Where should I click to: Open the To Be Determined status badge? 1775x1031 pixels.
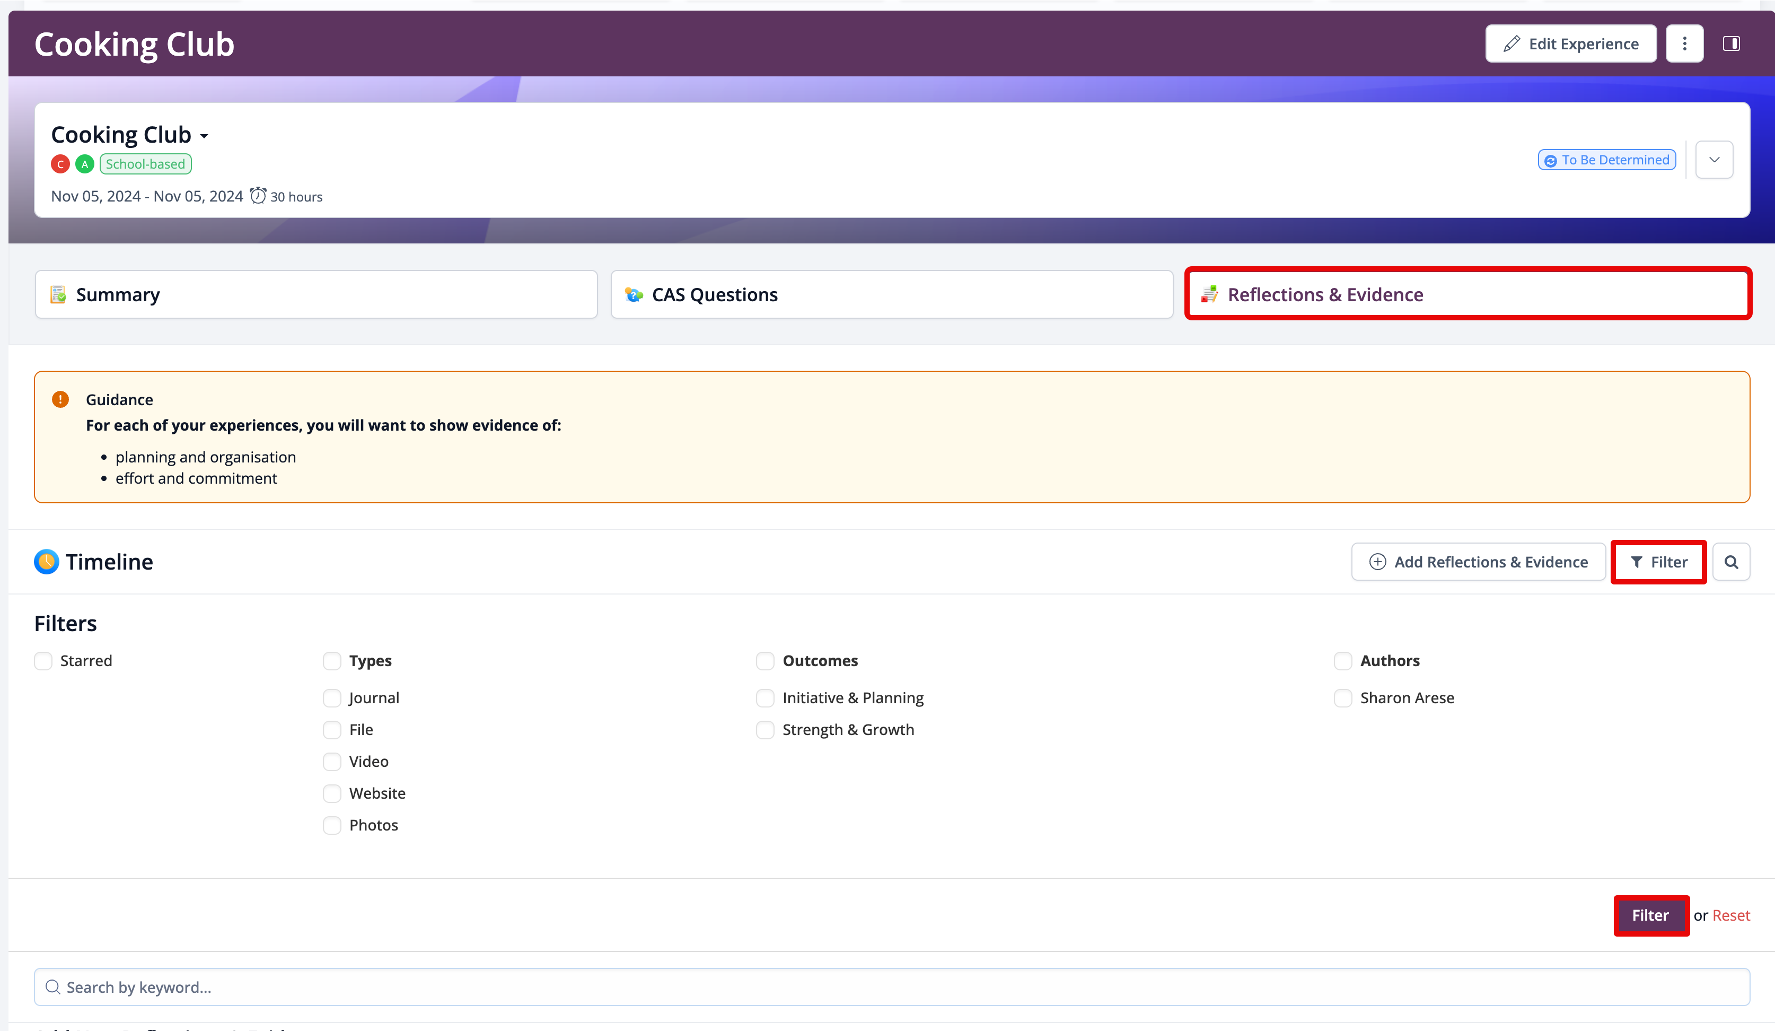pos(1606,160)
